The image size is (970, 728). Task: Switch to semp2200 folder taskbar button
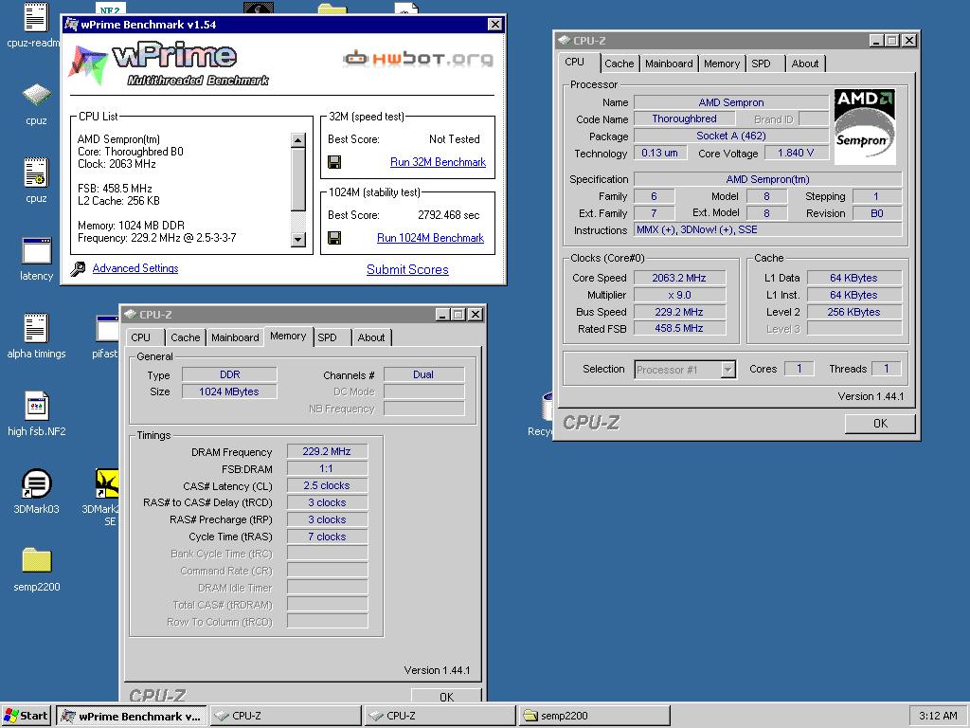coord(594,716)
